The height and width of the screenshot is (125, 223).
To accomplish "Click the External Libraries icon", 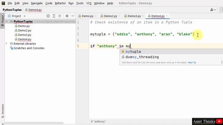I will [11, 44].
